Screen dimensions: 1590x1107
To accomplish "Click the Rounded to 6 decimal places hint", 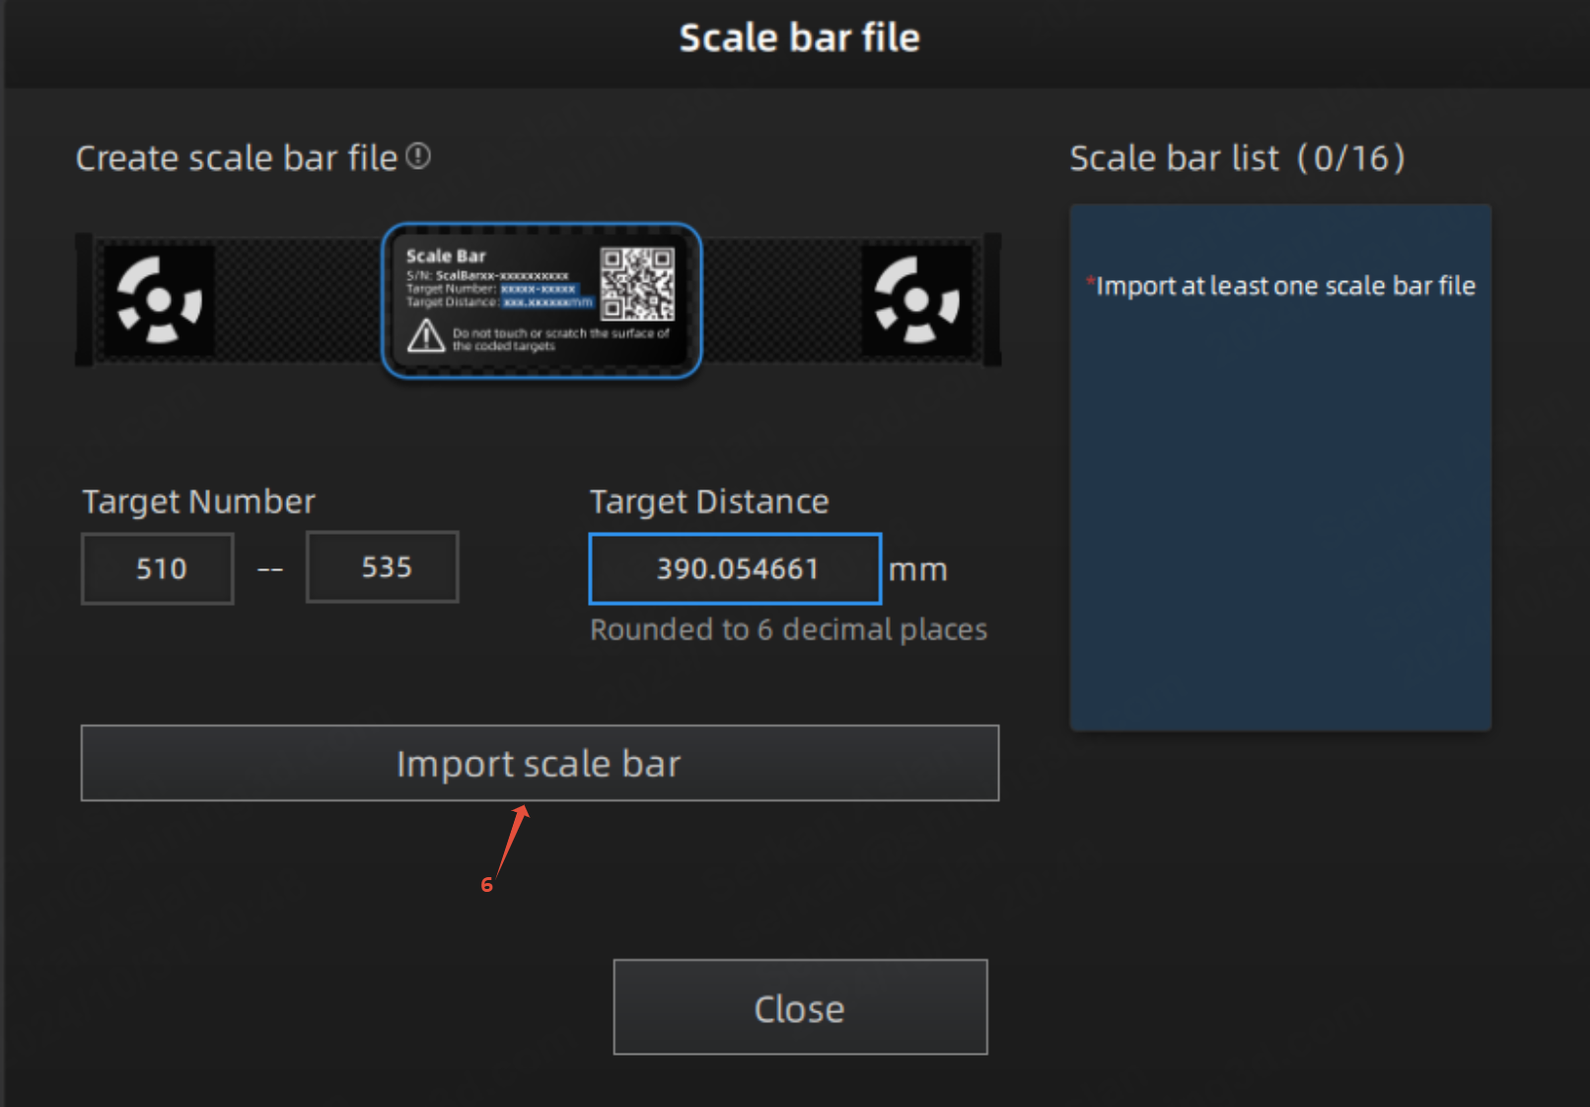I will [x=788, y=629].
